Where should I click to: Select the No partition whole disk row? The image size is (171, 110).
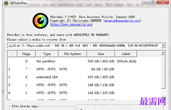tap(84, 61)
